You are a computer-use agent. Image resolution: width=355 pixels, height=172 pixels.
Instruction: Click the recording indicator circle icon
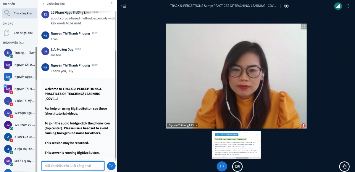(286, 6)
